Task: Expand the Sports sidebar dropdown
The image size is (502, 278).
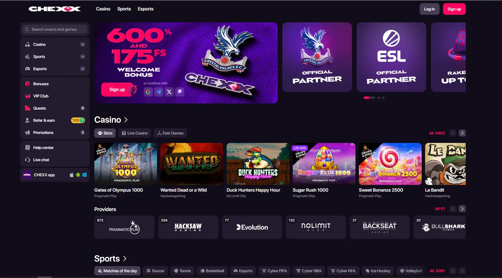Action: point(83,57)
